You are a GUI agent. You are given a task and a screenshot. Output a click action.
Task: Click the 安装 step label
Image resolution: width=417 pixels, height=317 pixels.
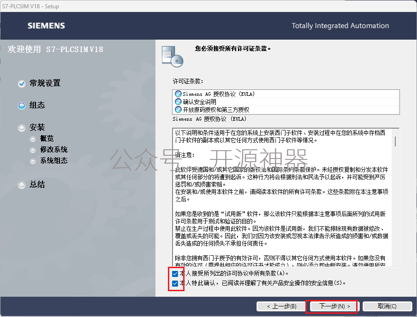[x=37, y=128]
